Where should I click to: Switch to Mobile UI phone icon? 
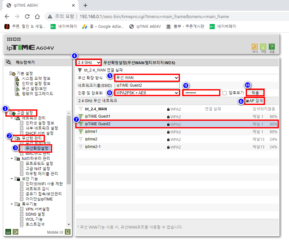coord(68,232)
